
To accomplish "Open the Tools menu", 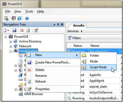I will pyautogui.click(x=29, y=11).
